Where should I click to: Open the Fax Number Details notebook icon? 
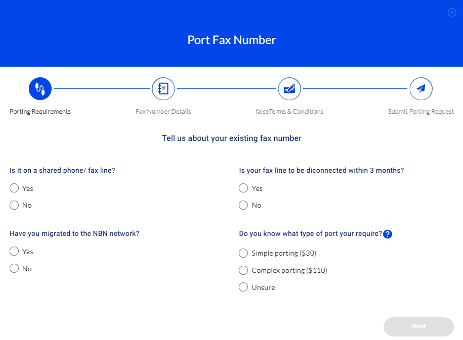(163, 88)
